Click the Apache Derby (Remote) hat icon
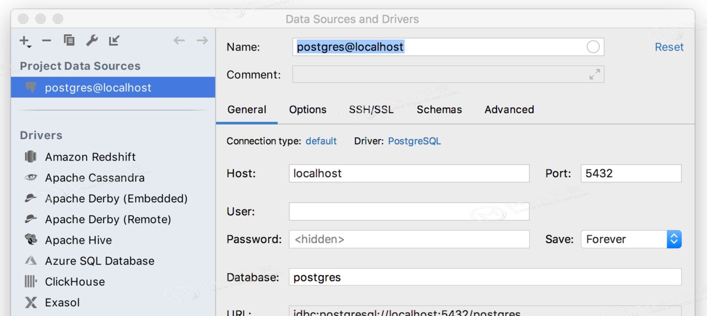Screen dimensions: 707x316 pyautogui.click(x=31, y=219)
